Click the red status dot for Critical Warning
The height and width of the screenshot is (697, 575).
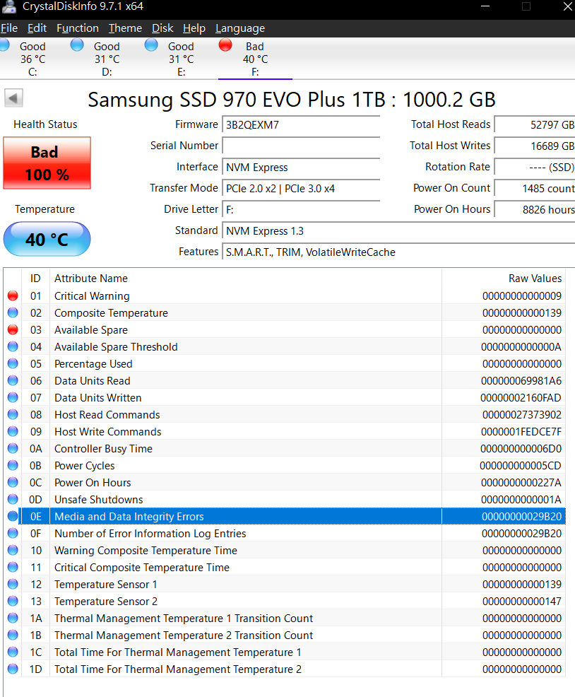point(13,296)
